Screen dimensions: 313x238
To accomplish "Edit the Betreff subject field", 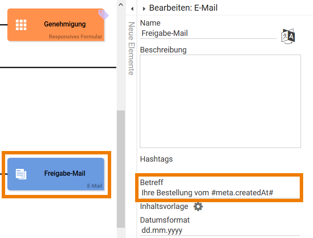I will pos(220,193).
